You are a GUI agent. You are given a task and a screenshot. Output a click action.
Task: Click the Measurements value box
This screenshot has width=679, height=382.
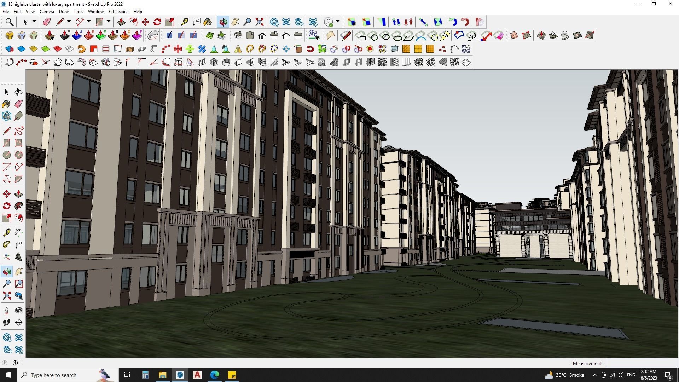[x=642, y=363]
